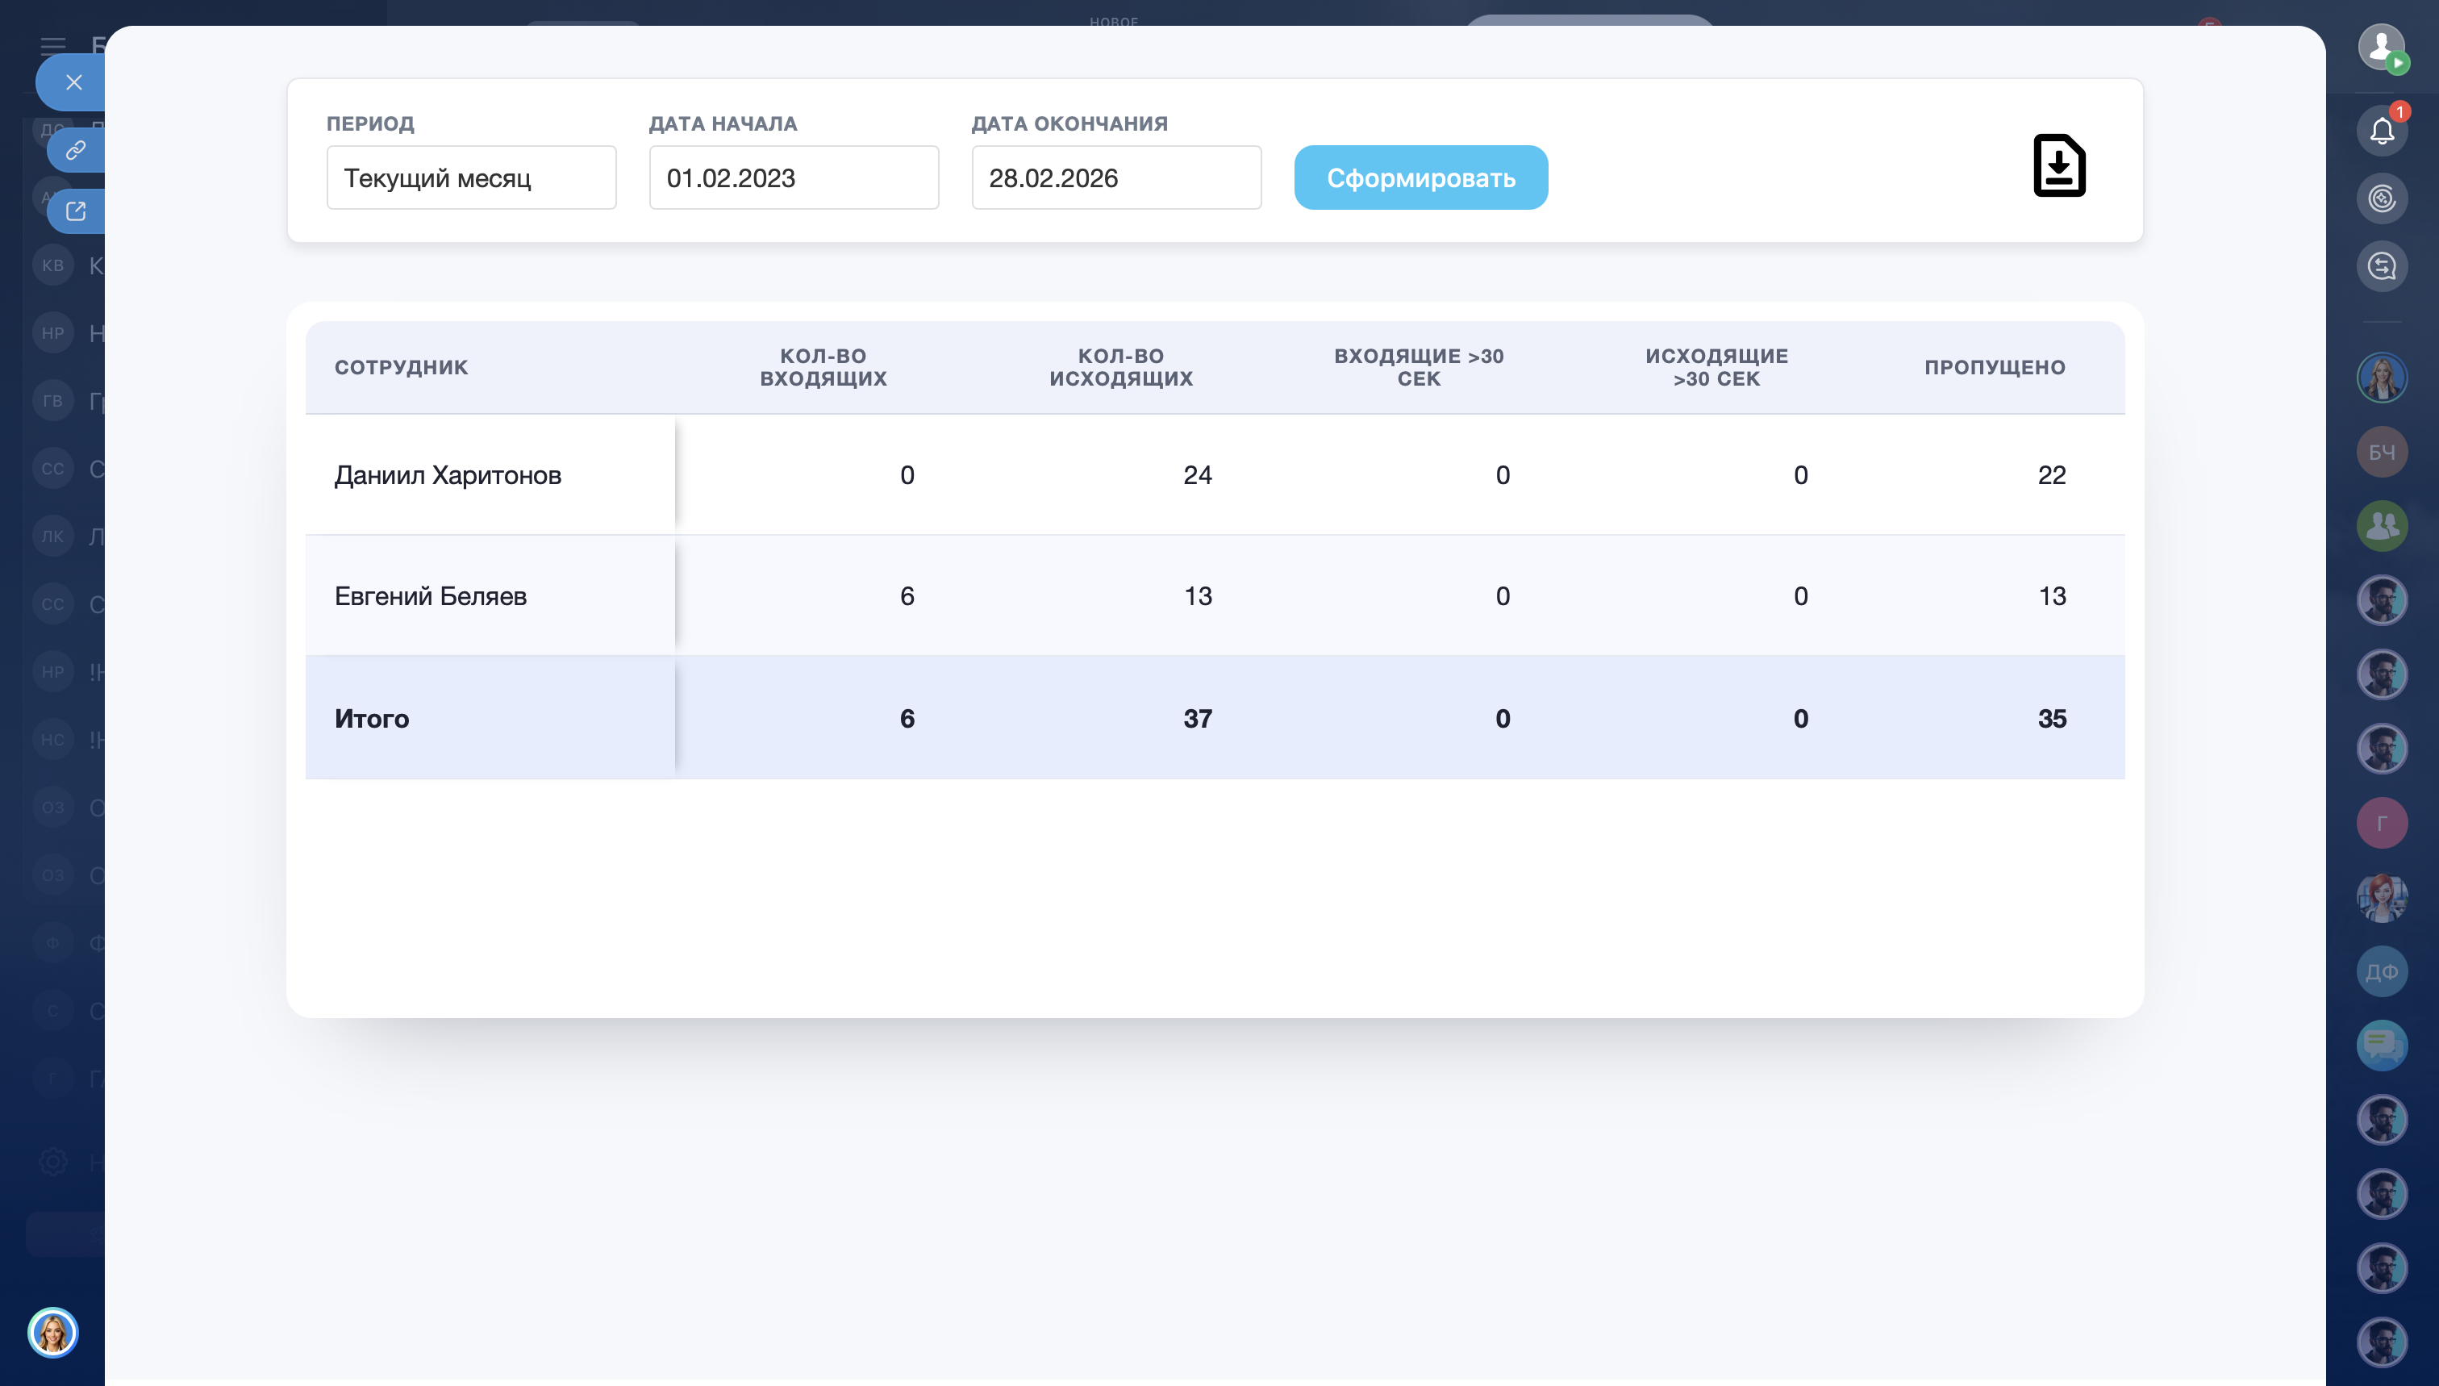Click the Дата окончания date field
This screenshot has width=2439, height=1386.
(x=1115, y=178)
